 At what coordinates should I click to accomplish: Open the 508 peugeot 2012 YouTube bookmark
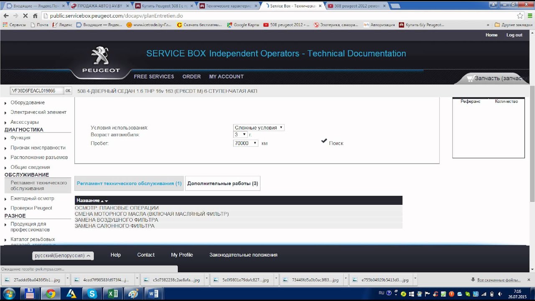pos(287,25)
